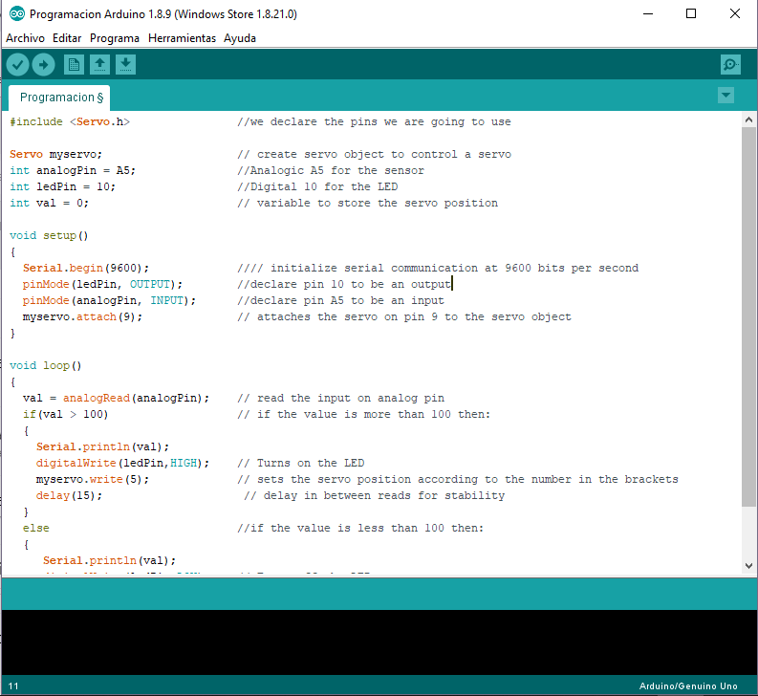Close the Arduino window
Viewport: 758px width, 696px height.
[x=735, y=14]
